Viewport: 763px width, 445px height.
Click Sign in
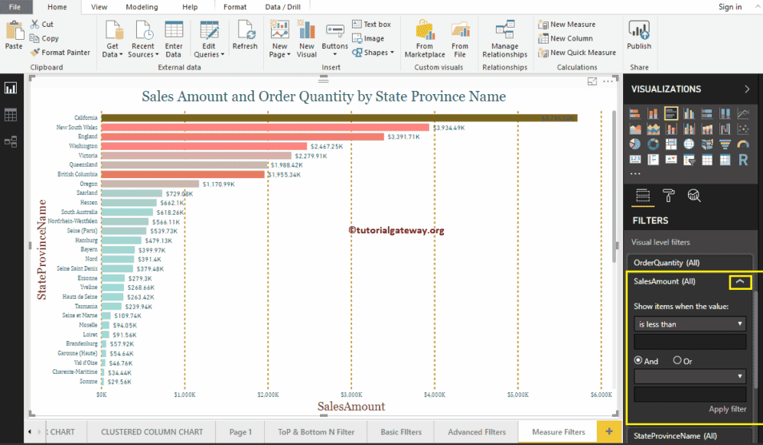pos(730,7)
